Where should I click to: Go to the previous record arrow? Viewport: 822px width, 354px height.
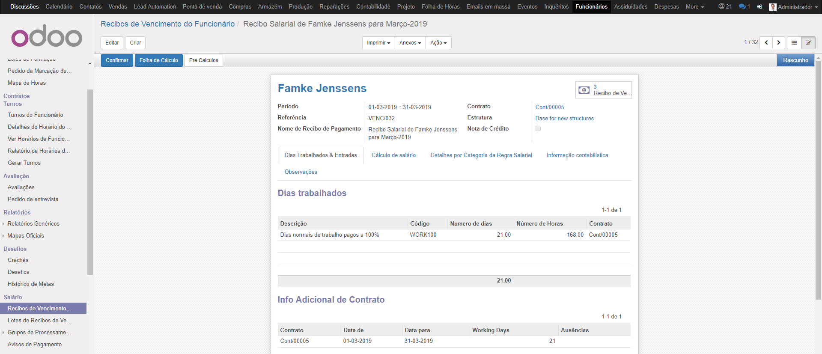pyautogui.click(x=766, y=42)
